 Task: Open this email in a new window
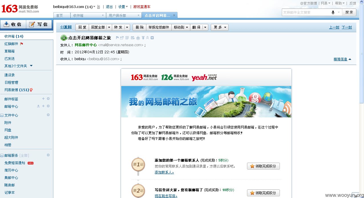(122, 38)
